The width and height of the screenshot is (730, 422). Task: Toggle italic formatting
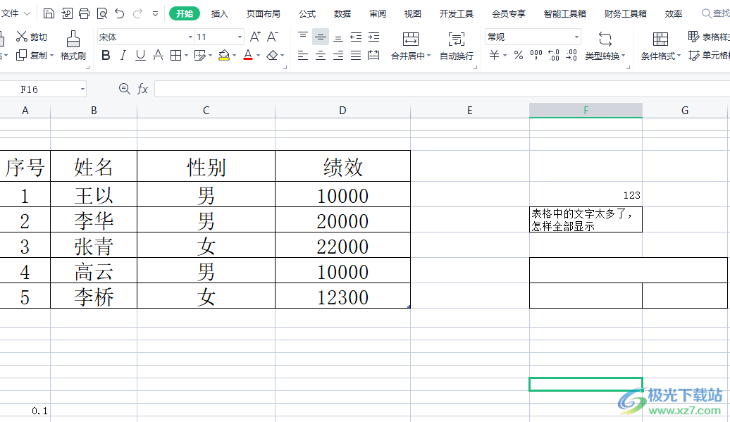tap(123, 56)
